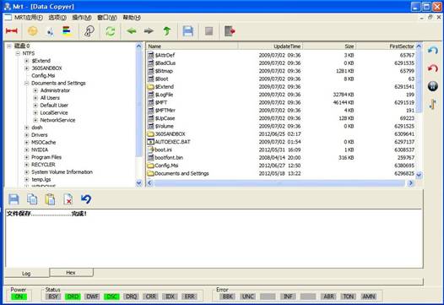This screenshot has height=305, width=444.
Task: Click the dark globe icon on right sidebar
Action: pos(433,86)
